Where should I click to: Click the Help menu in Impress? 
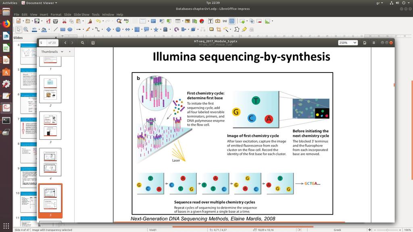click(120, 14)
